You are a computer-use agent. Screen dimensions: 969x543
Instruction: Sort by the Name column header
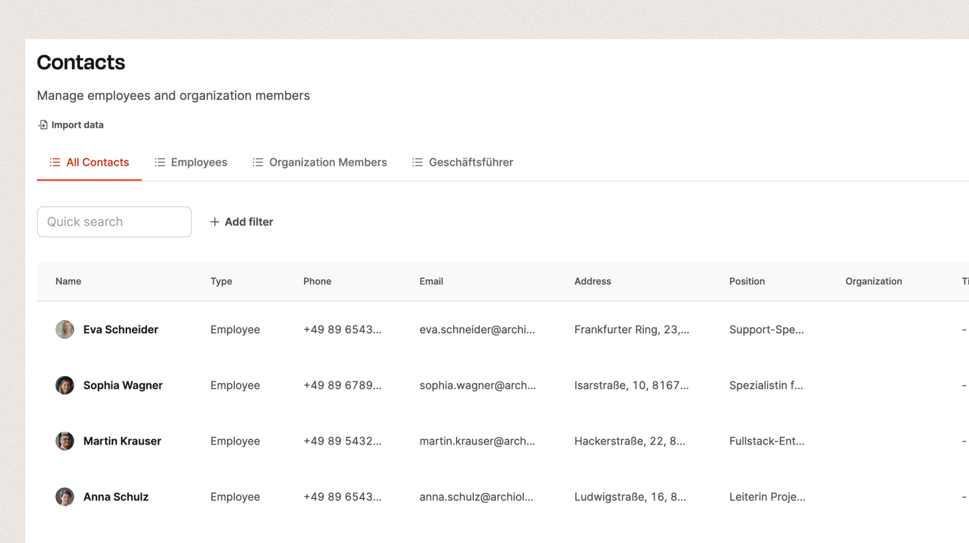(x=69, y=281)
